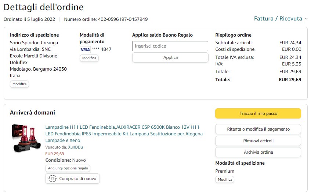Focus the Inserisci codice gift field
The width and height of the screenshot is (311, 195).
170,46
